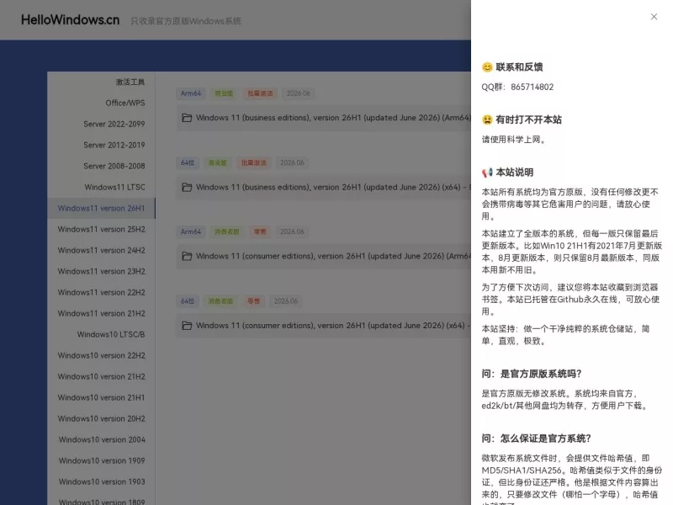
Task: Expand Windows 11 business editions x64 entry
Action: coord(324,187)
